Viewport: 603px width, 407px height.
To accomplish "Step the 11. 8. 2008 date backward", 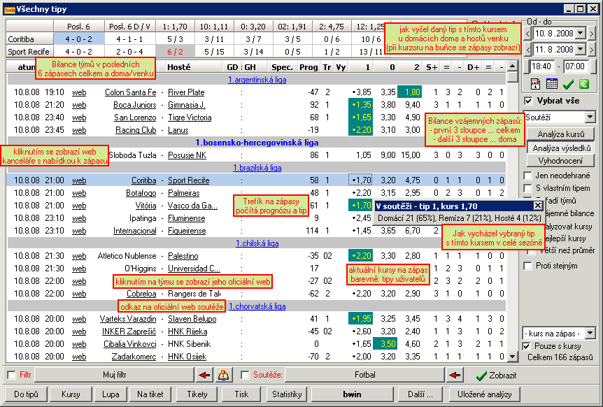I will click(527, 49).
